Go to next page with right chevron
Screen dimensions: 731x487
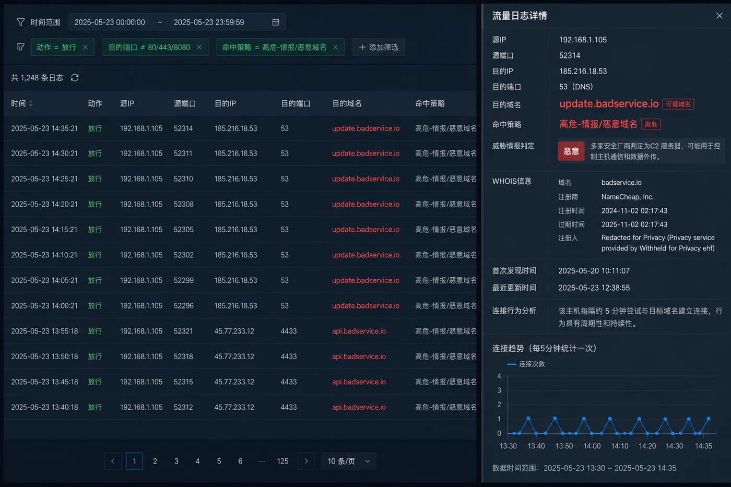(x=306, y=461)
